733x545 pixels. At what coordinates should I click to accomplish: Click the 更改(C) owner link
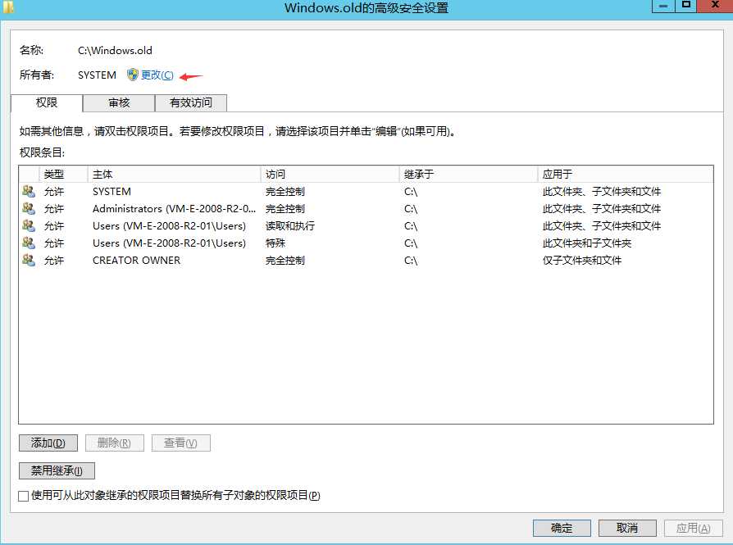[x=157, y=75]
